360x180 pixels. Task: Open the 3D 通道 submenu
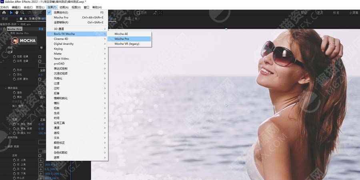77,29
